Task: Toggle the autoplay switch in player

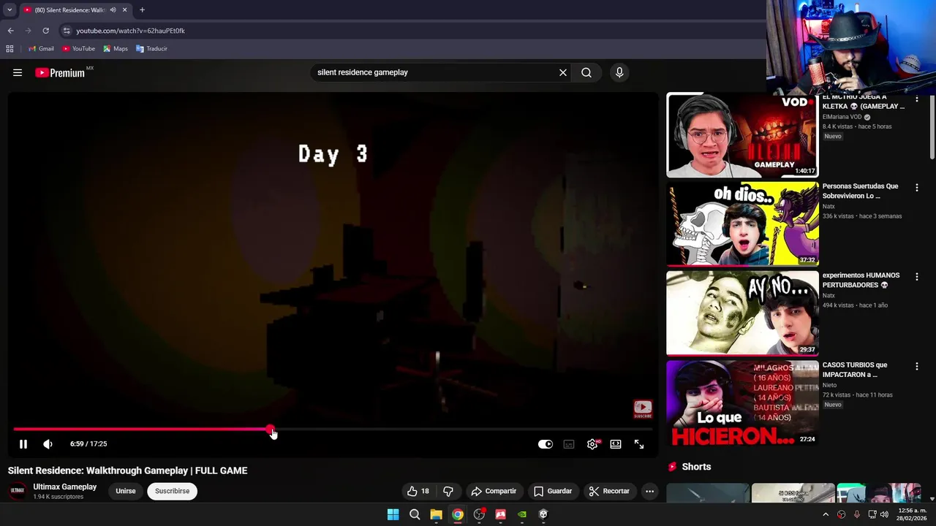Action: (546, 444)
